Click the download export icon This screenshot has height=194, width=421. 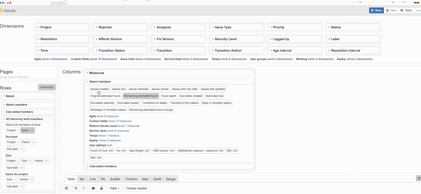pyautogui.click(x=102, y=189)
